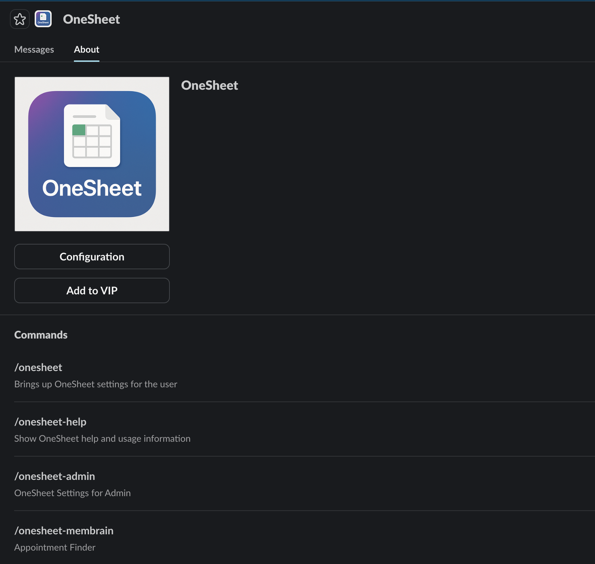Image resolution: width=595 pixels, height=564 pixels.
Task: Click the small OneSheet app icon in header
Action: [43, 19]
